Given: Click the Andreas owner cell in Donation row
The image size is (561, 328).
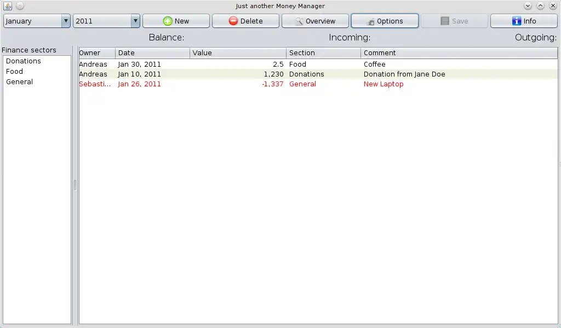Looking at the screenshot, I should pyautogui.click(x=97, y=74).
